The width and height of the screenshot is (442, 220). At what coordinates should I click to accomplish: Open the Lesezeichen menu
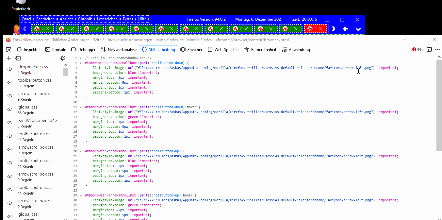click(107, 19)
